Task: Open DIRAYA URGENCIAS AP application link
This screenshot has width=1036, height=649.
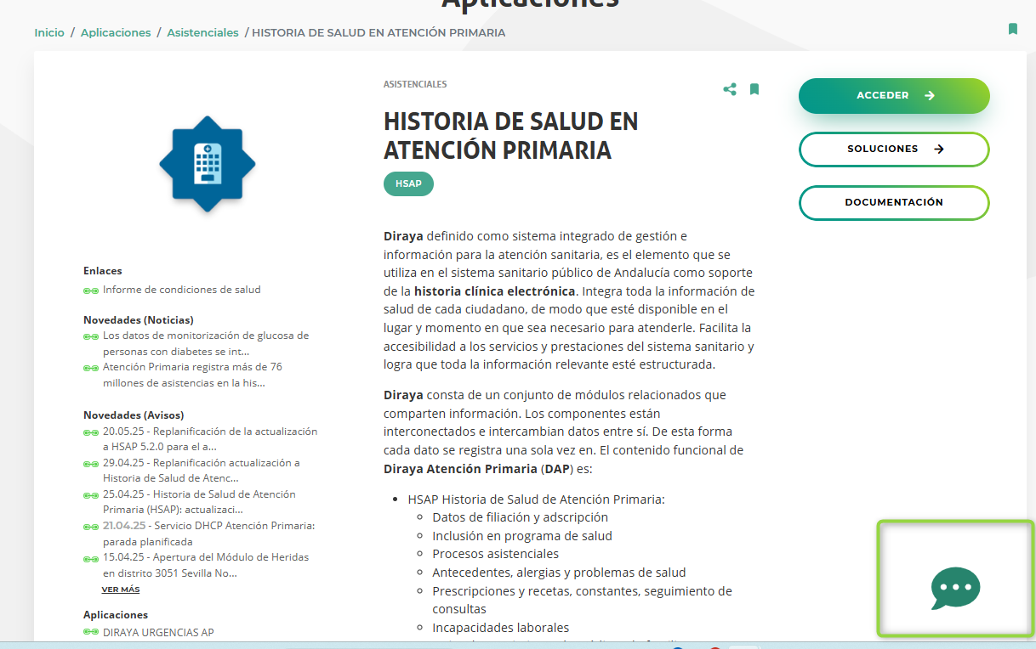Action: (x=158, y=632)
